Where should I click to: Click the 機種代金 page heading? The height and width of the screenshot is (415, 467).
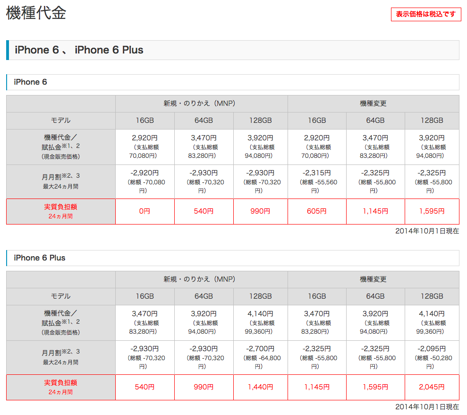click(36, 13)
